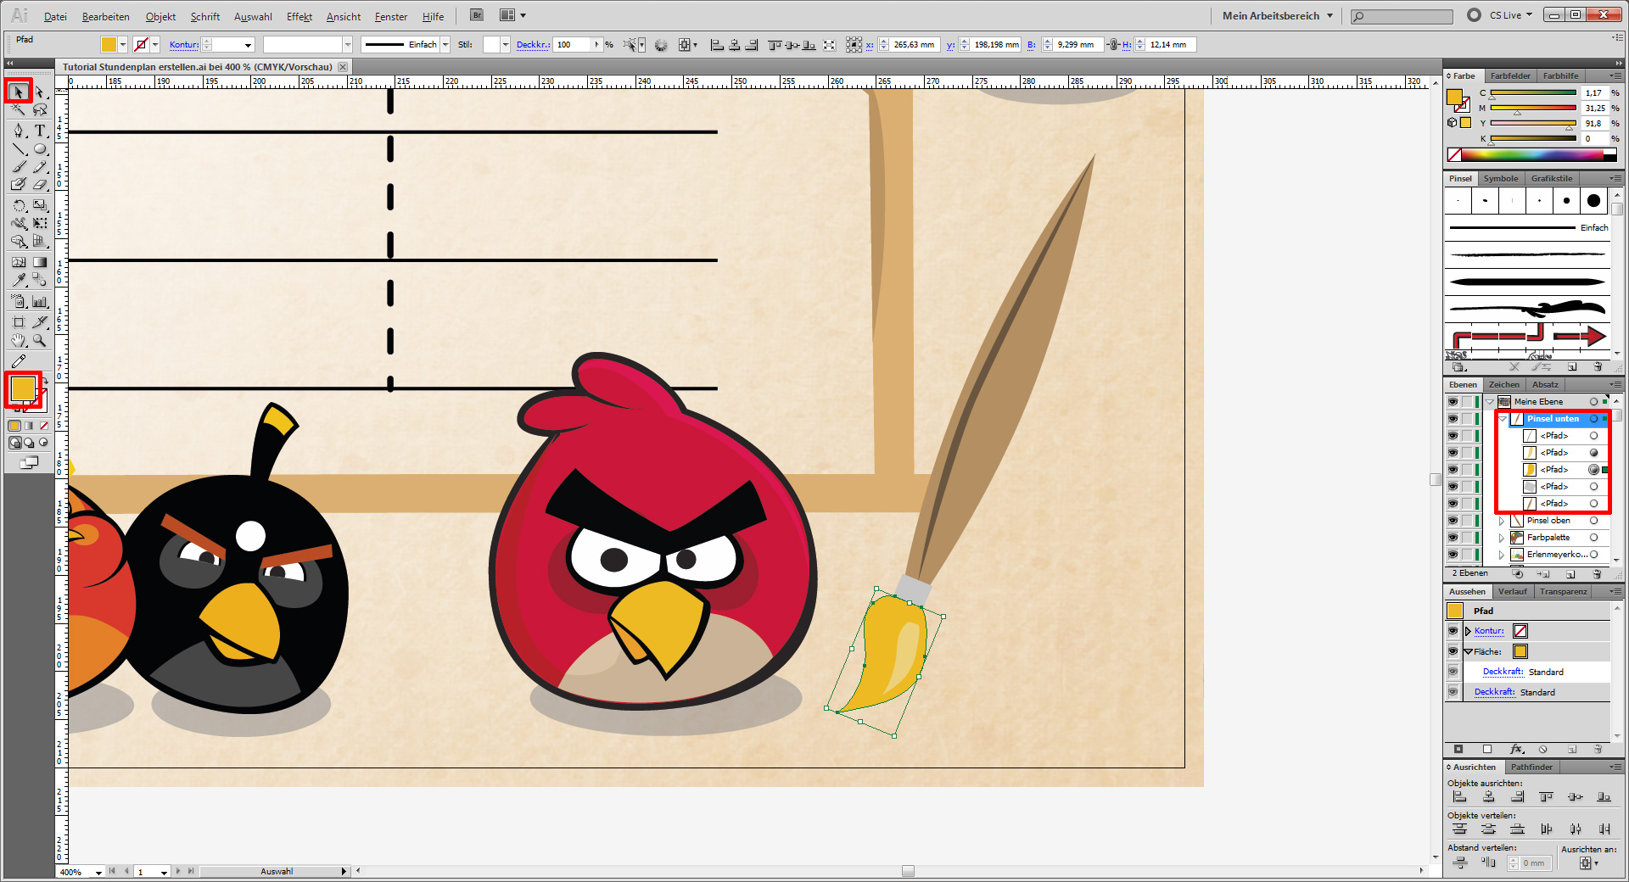1629x882 pixels.
Task: Click the Kontur link in the control bar
Action: click(183, 45)
